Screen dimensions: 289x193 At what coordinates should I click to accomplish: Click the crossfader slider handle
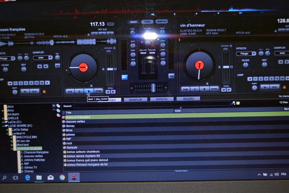[153, 87]
